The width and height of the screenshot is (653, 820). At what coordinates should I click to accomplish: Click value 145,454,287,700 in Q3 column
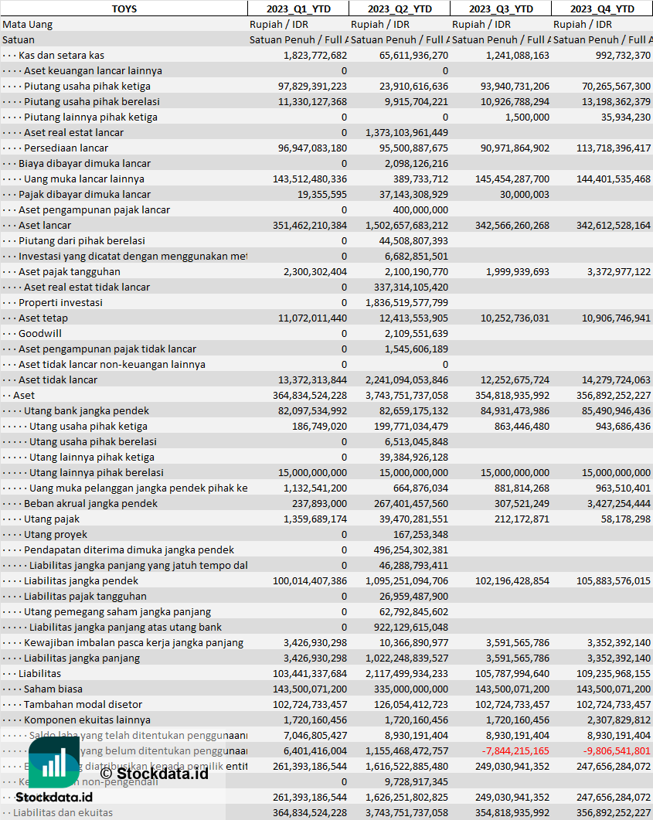[512, 179]
